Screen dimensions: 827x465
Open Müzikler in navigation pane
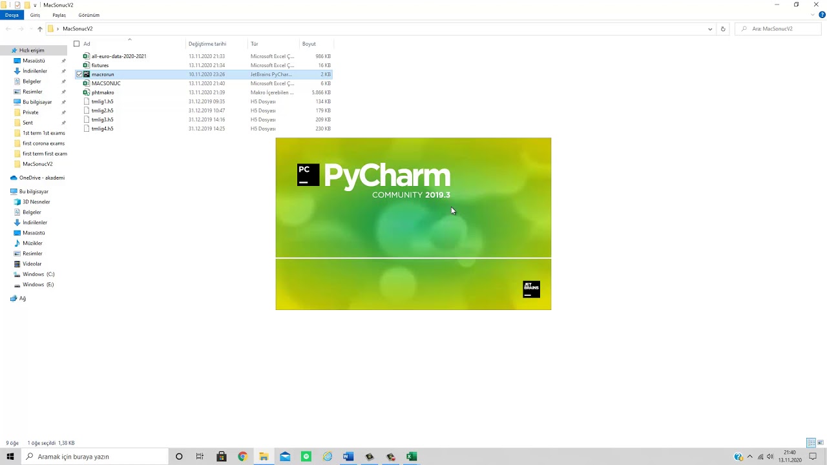pos(32,243)
